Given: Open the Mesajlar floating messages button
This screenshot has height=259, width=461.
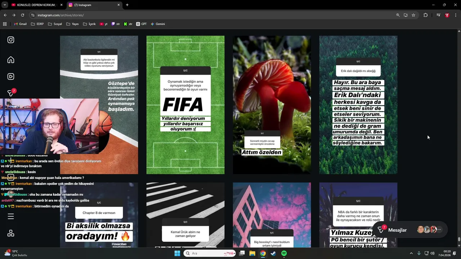Looking at the screenshot, I should (410, 230).
